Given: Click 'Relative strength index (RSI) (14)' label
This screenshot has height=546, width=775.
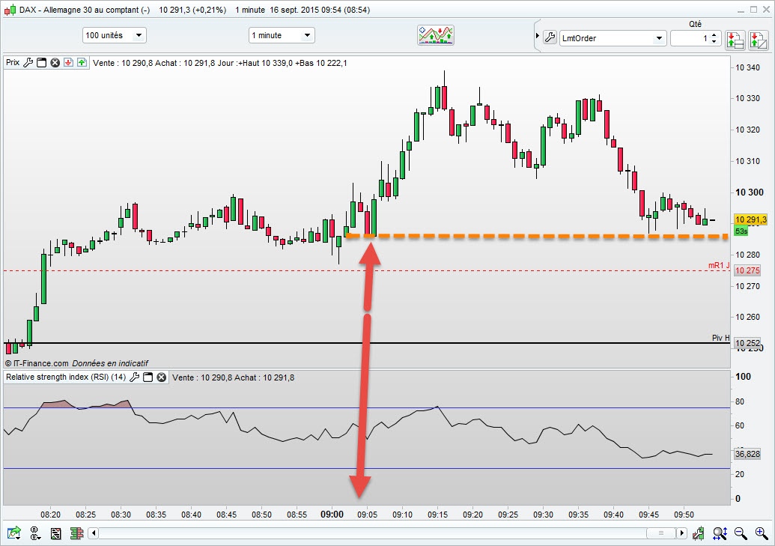Looking at the screenshot, I should [66, 377].
